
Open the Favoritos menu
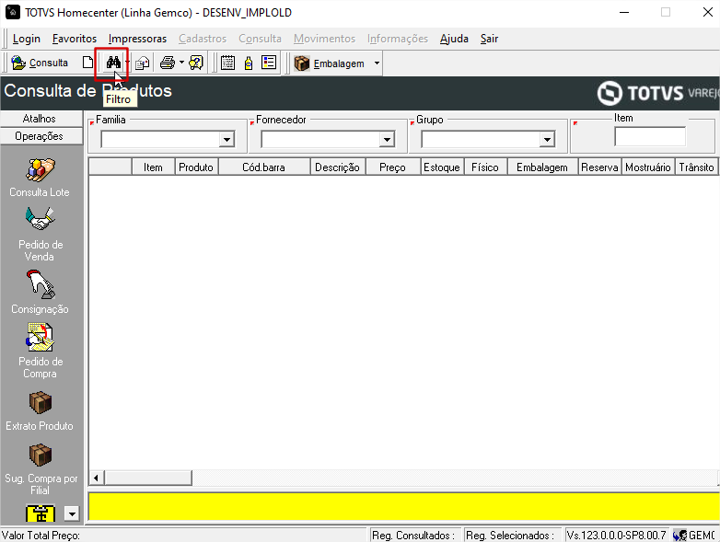[75, 39]
